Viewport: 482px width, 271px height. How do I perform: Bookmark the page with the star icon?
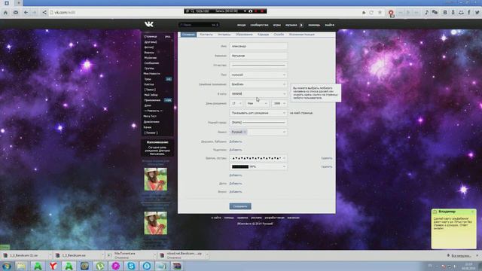tap(380, 12)
